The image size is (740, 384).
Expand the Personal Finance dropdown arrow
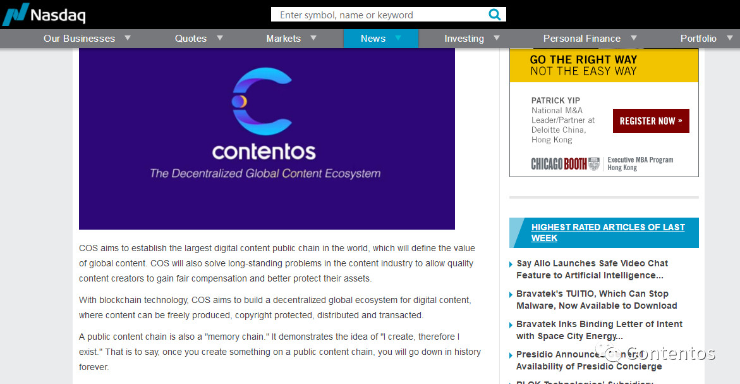[x=634, y=38]
